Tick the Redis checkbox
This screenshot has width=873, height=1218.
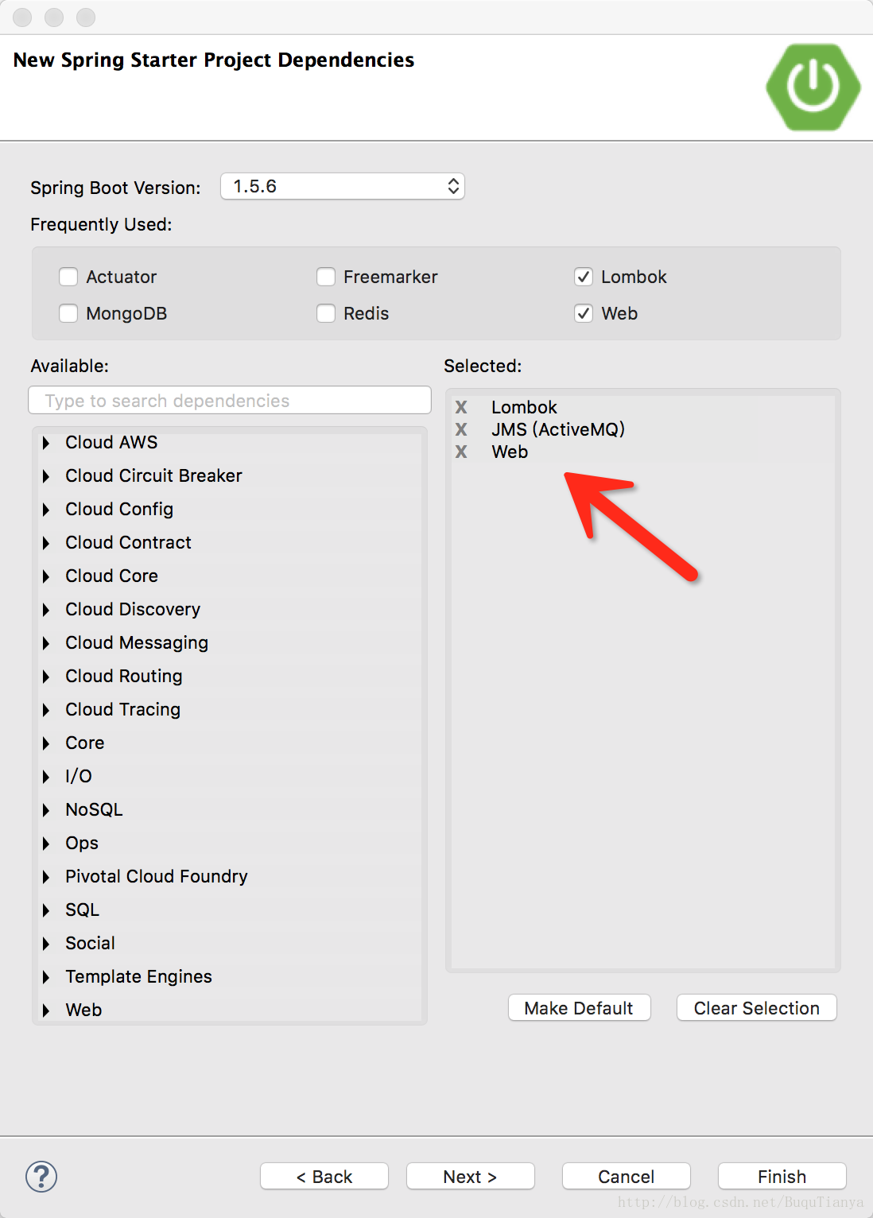[326, 313]
